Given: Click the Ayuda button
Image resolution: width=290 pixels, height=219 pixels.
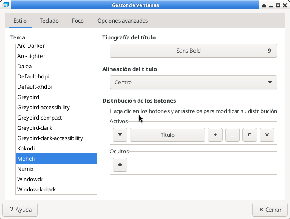Looking at the screenshot, I should [x=20, y=210].
